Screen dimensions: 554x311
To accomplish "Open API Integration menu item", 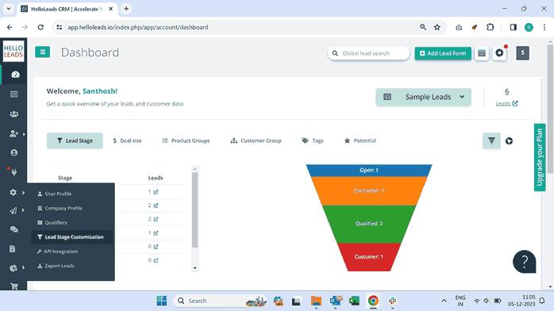I will [x=57, y=251].
